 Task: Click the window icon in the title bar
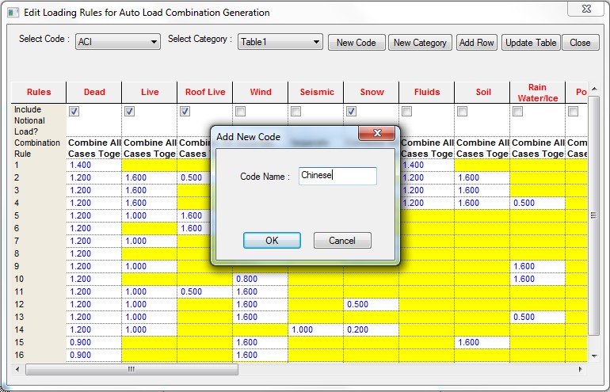click(13, 13)
